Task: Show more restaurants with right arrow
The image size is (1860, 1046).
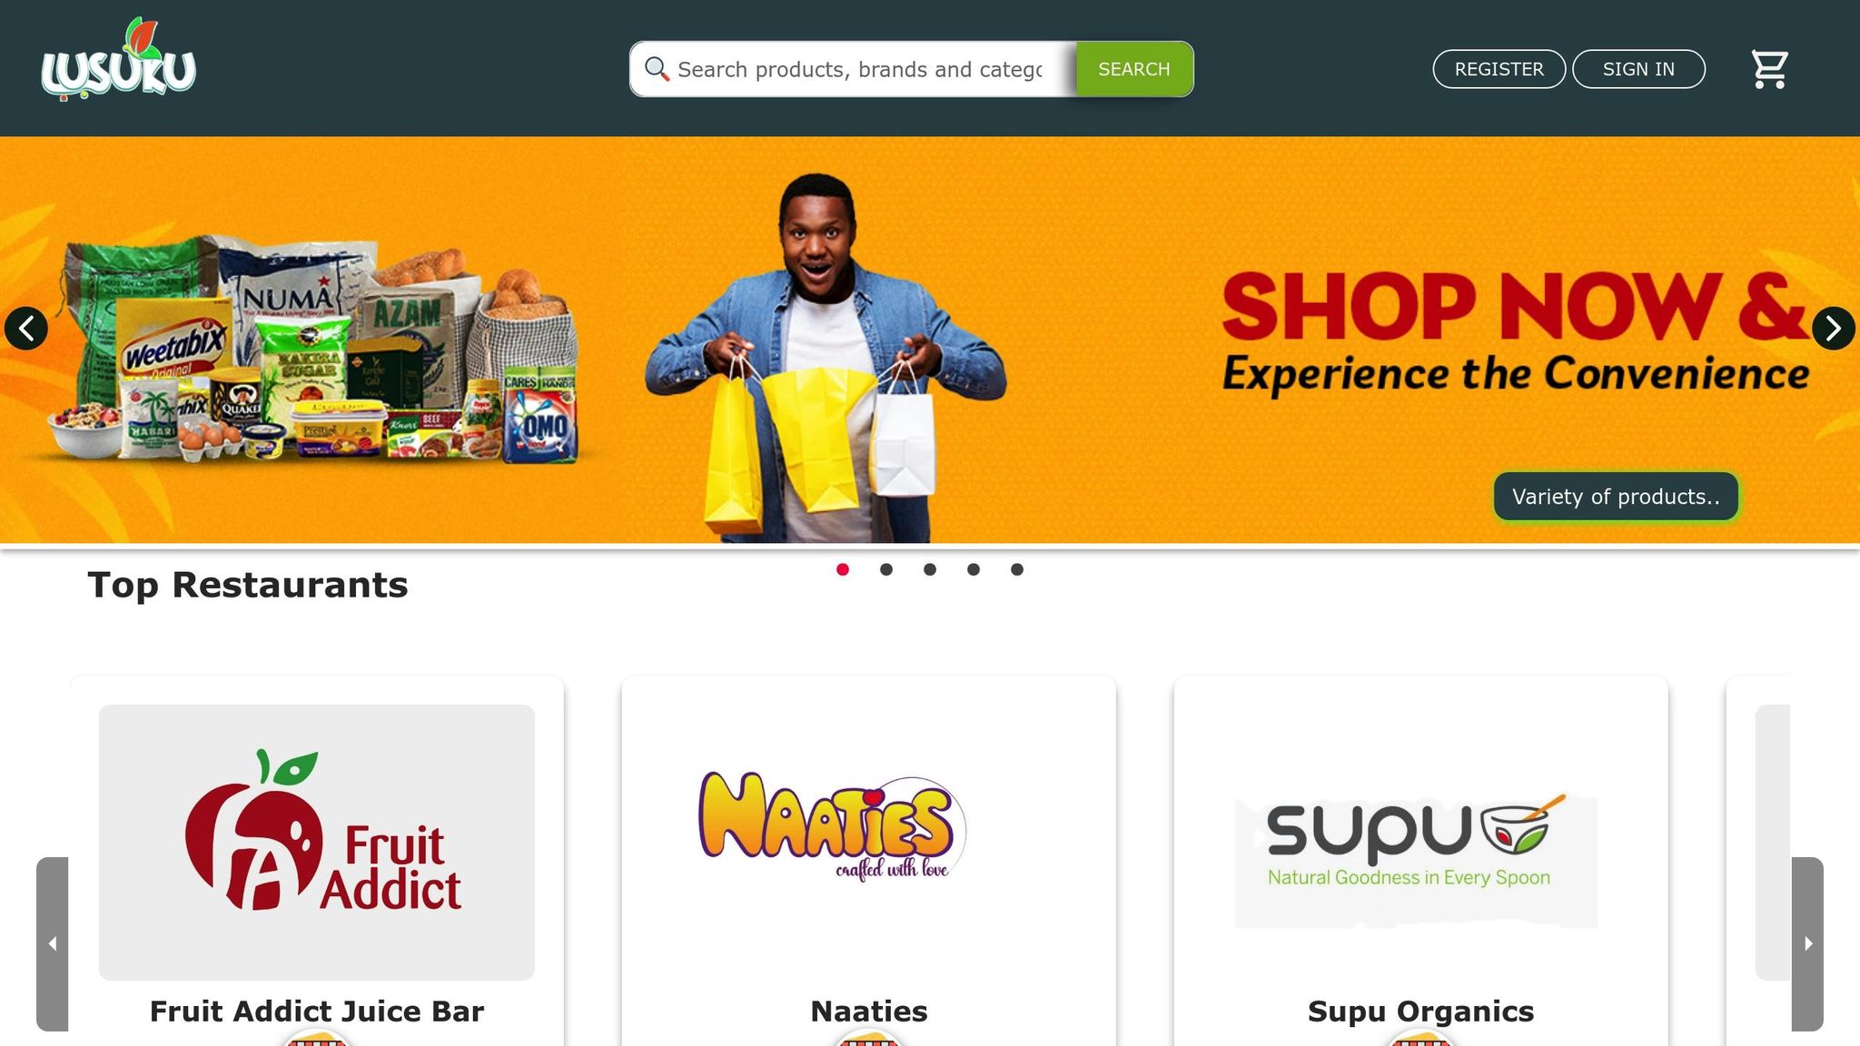Action: (1807, 943)
